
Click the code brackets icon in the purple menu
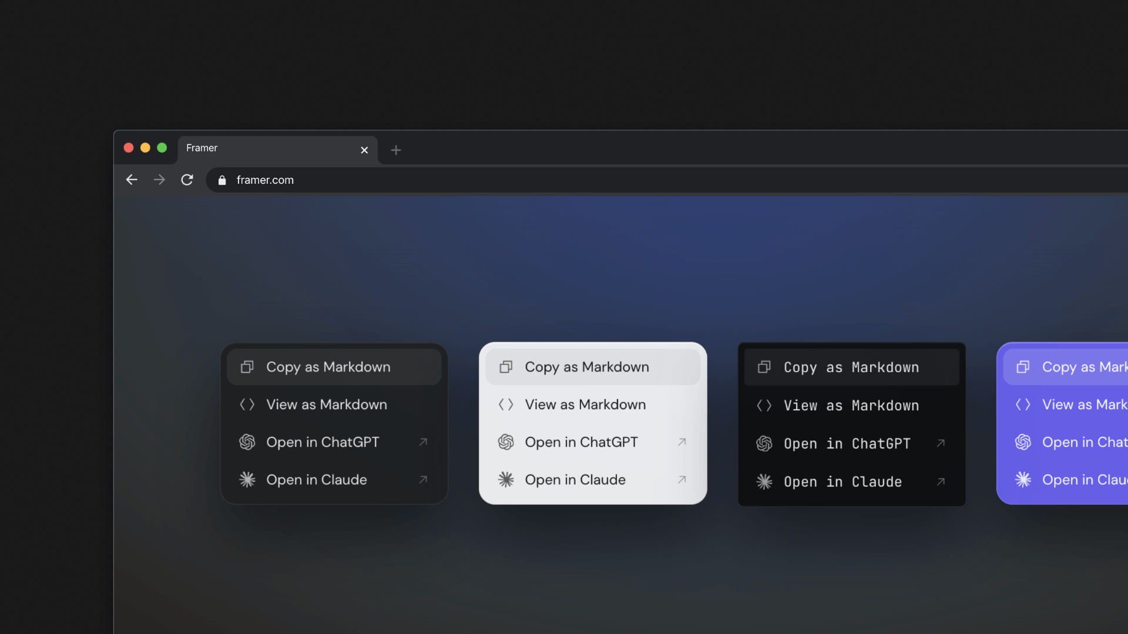[x=1023, y=404]
